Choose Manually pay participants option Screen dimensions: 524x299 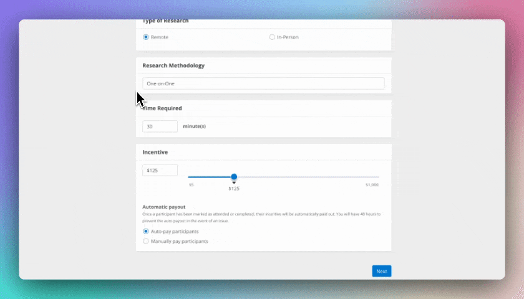tap(146, 241)
